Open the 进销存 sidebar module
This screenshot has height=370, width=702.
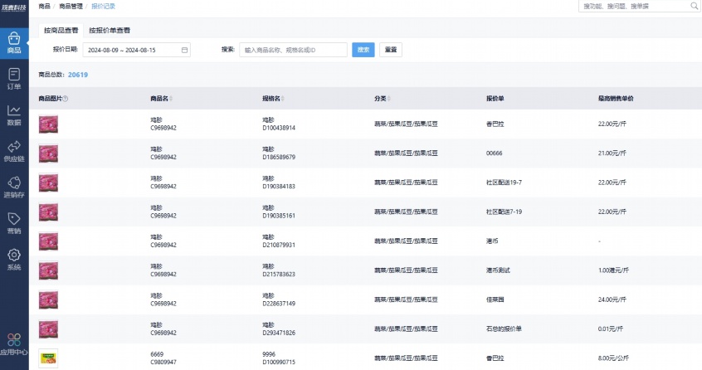tap(14, 187)
